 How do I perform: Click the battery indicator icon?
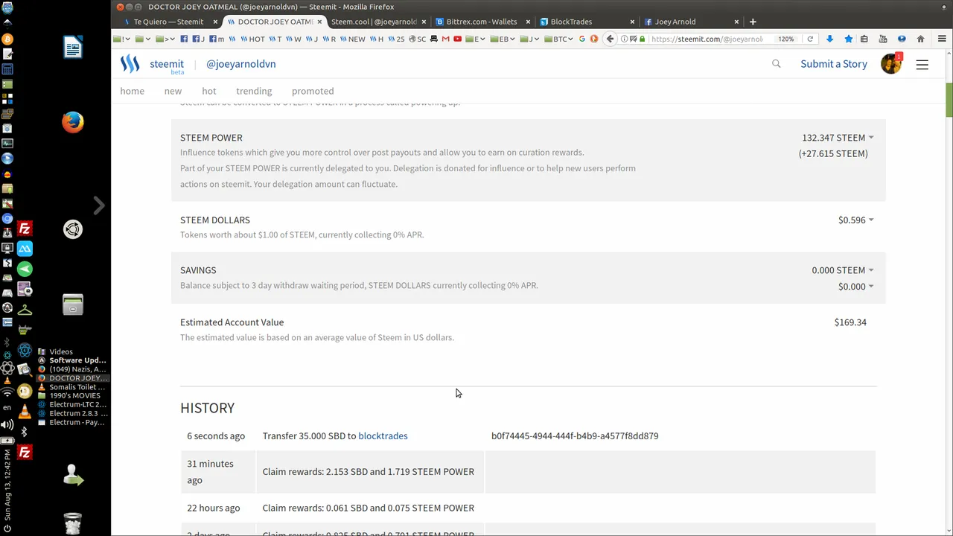tap(7, 441)
